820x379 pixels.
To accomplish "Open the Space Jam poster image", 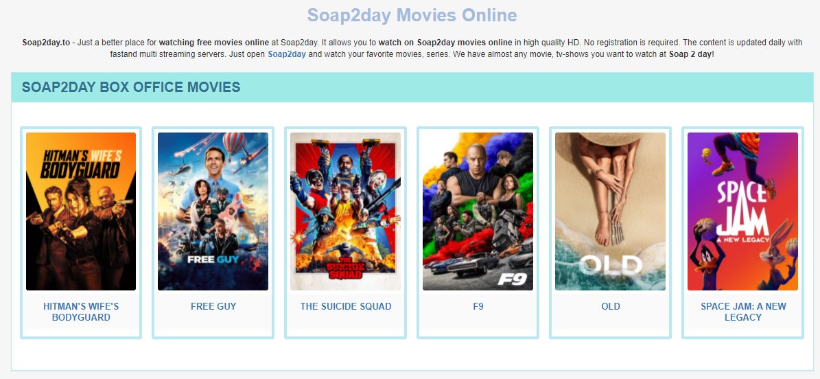I will click(x=742, y=211).
